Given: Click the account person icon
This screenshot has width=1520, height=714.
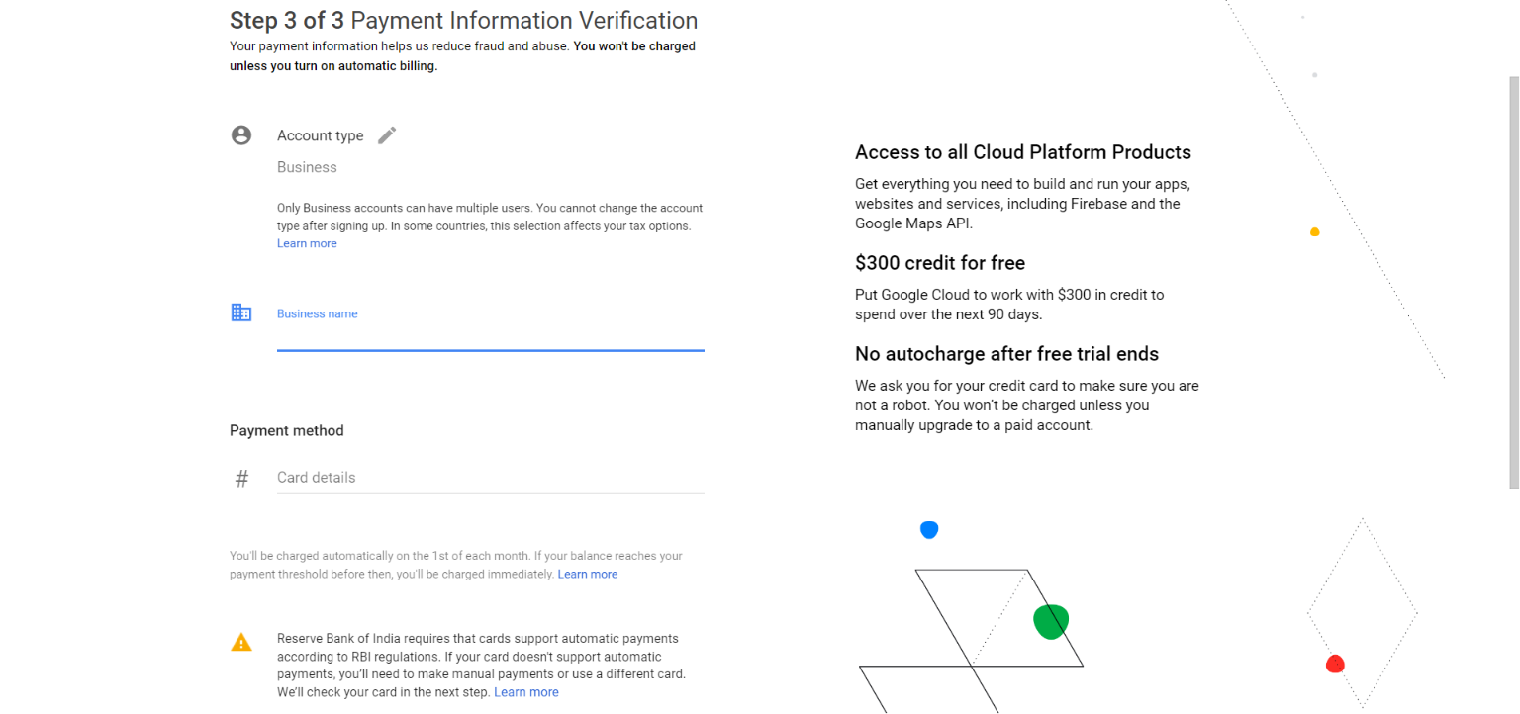Looking at the screenshot, I should tap(241, 135).
